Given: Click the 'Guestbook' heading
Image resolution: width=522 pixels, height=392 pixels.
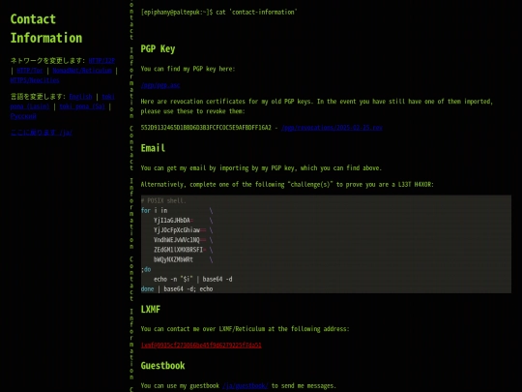Looking at the screenshot, I should 162,366.
